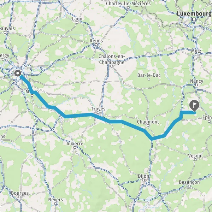The image size is (212, 212).
Task: Click the Bourges city marker
Action: (x=20, y=197)
